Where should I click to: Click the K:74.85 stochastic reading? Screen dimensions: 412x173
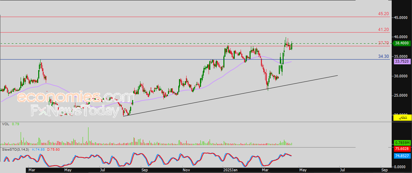click(38, 149)
